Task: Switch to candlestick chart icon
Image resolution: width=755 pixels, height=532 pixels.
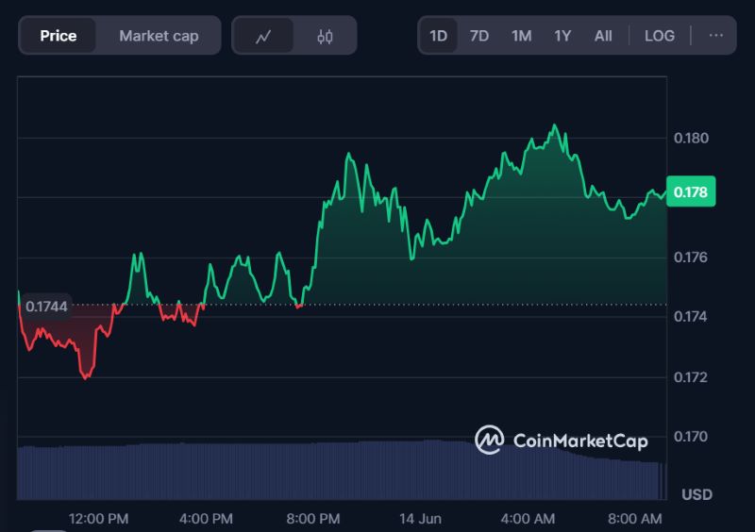Action: pos(326,36)
